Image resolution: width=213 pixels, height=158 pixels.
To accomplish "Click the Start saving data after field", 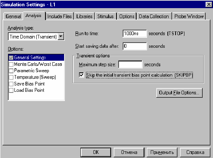I will [135, 46].
